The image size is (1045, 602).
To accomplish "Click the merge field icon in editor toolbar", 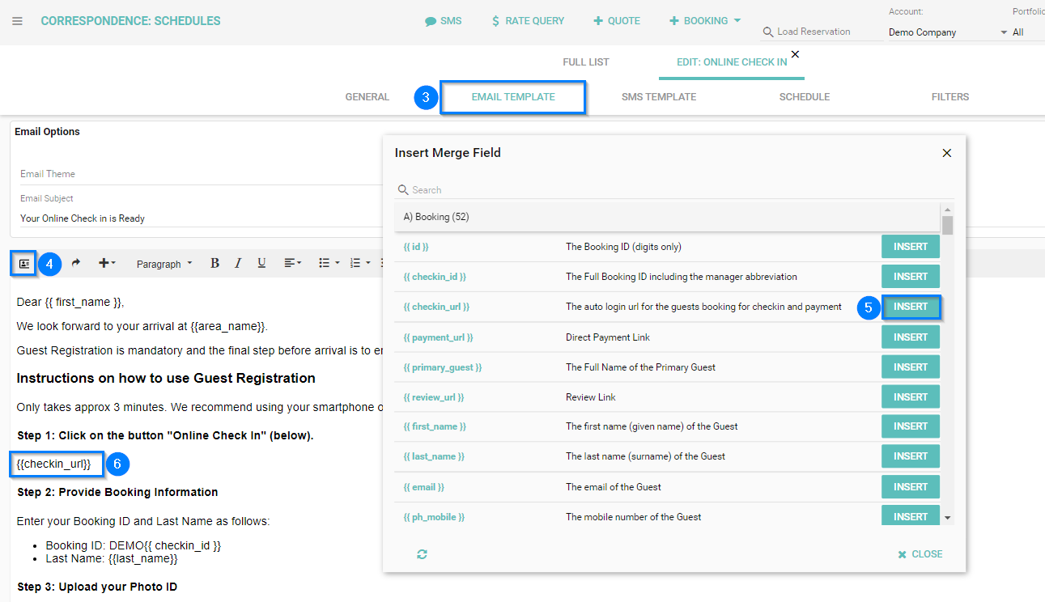I will coord(23,264).
